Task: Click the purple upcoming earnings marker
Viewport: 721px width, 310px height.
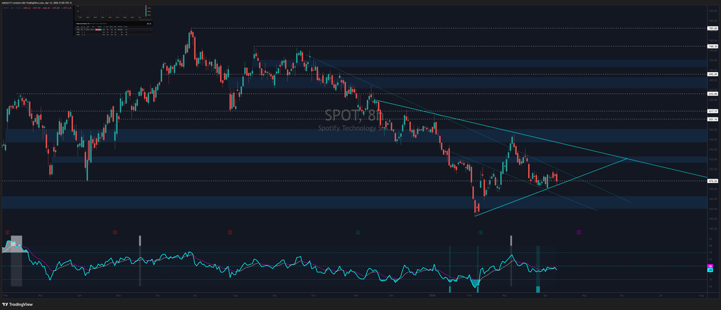Action: (579, 231)
